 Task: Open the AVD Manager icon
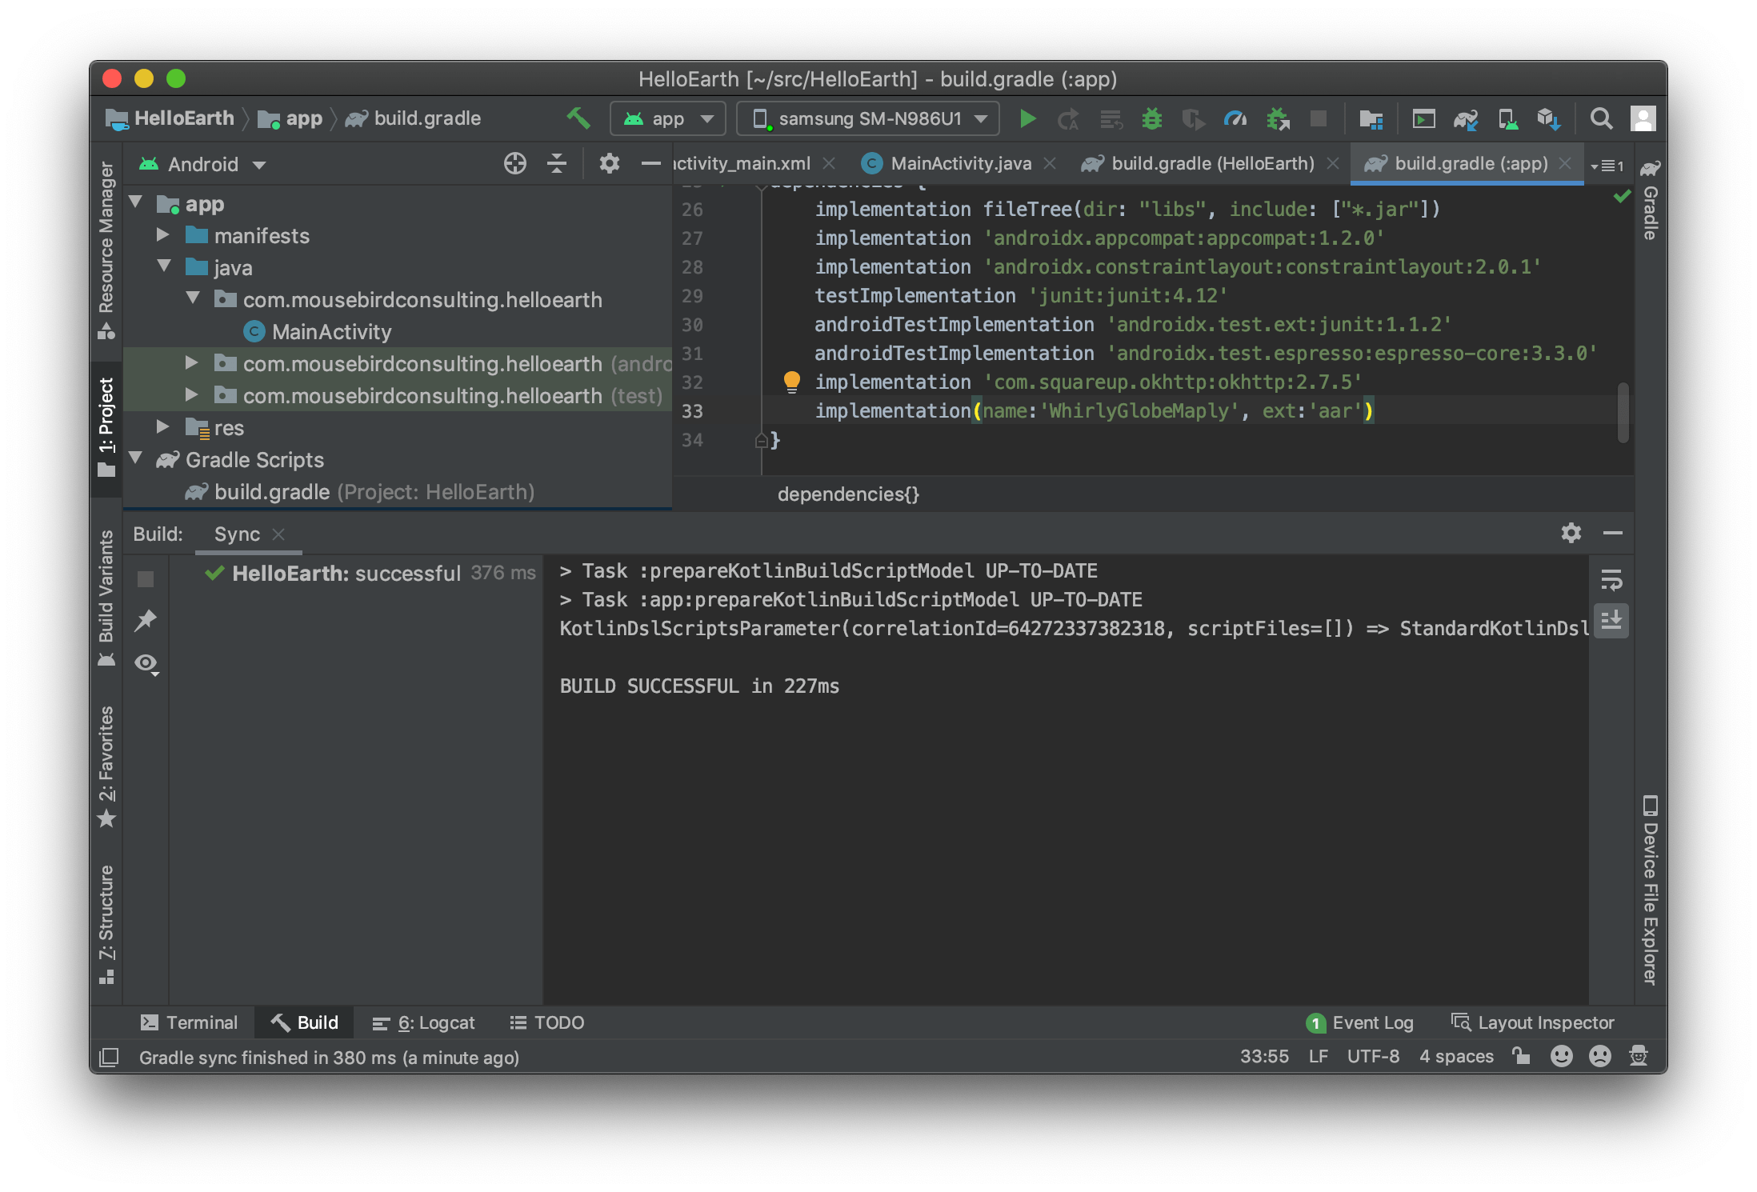[1508, 119]
